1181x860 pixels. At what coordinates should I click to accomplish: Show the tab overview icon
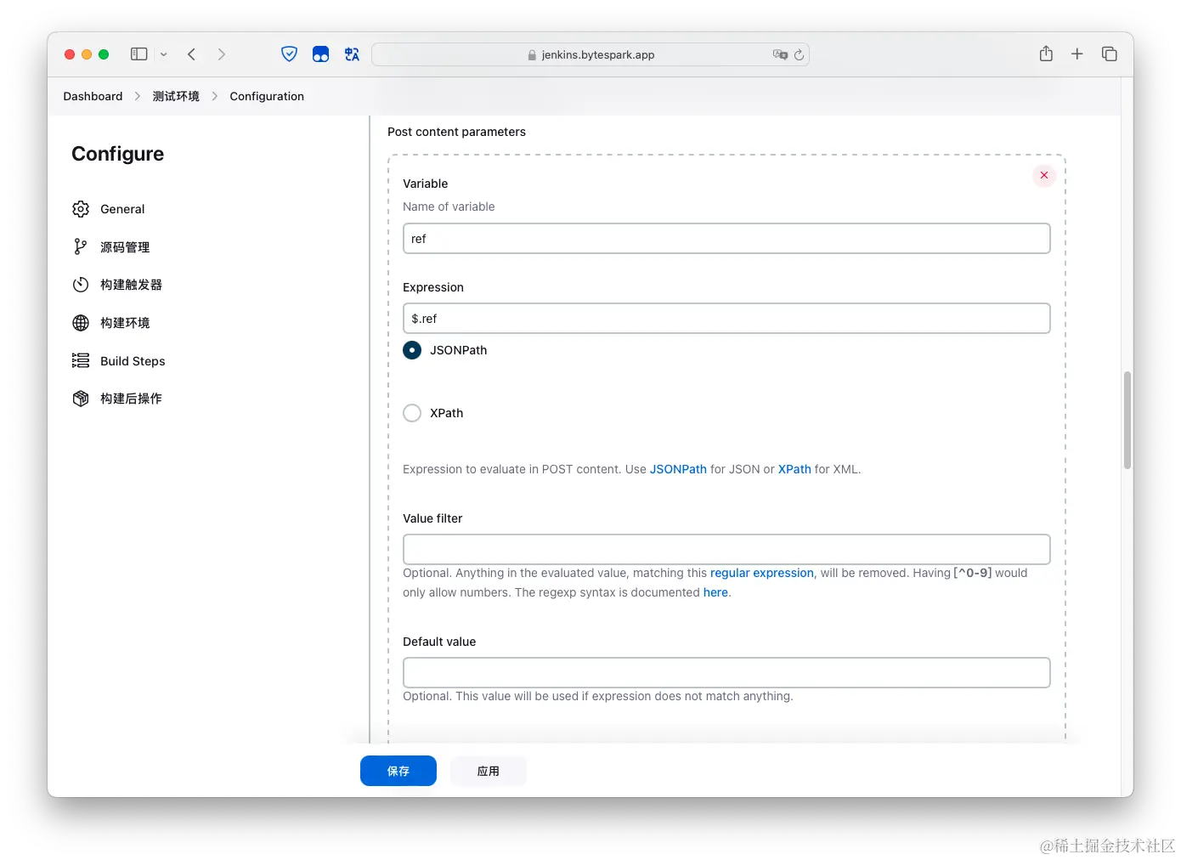[x=1109, y=54]
